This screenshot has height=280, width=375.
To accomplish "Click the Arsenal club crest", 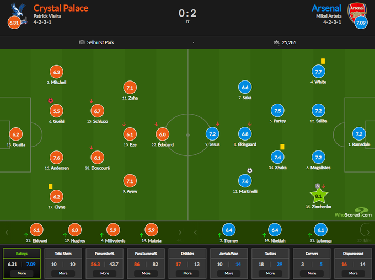I will pos(355,10).
